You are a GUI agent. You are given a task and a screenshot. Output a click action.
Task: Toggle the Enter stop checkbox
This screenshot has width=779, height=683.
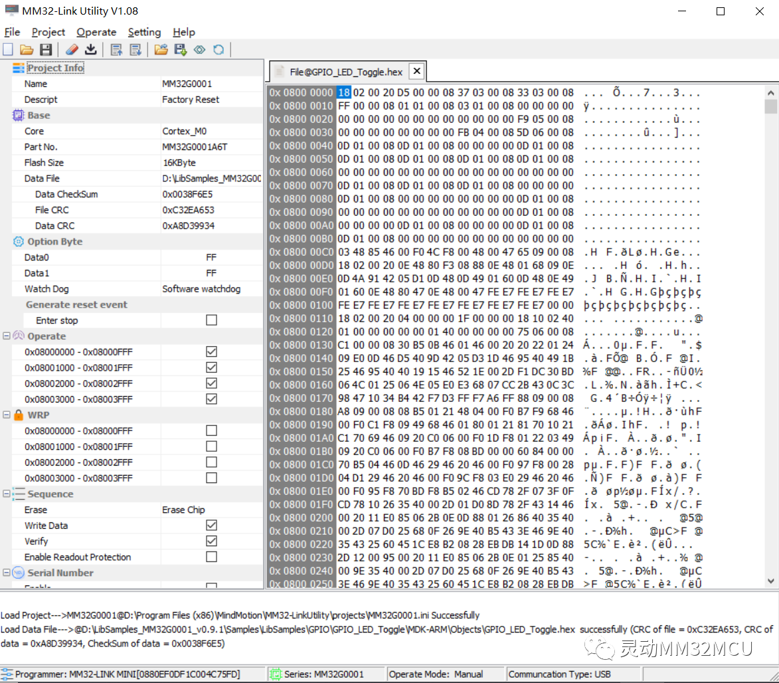pyautogui.click(x=212, y=321)
